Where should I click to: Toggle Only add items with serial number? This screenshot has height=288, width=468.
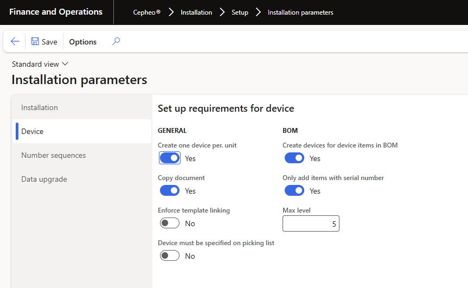click(294, 191)
